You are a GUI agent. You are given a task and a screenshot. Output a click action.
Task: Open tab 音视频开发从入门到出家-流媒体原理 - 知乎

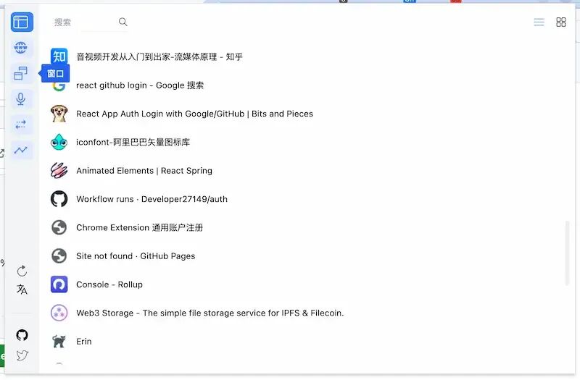159,56
